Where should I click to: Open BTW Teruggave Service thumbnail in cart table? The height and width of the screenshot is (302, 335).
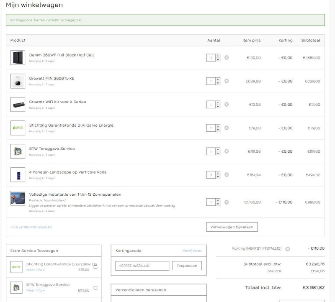point(18,151)
